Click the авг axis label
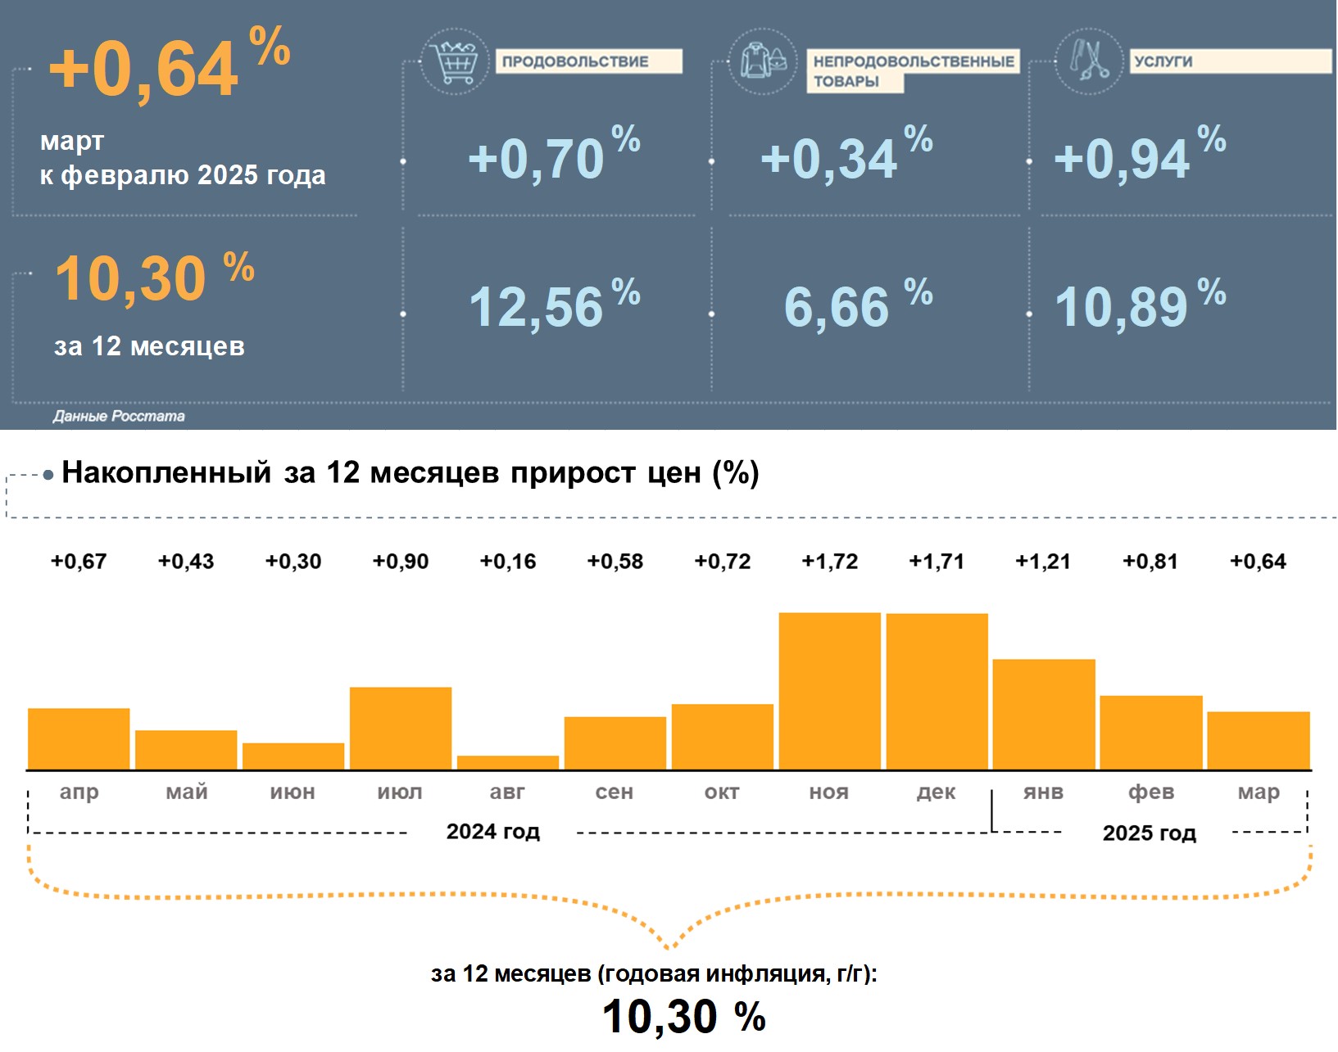1338x1052 pixels. [507, 792]
